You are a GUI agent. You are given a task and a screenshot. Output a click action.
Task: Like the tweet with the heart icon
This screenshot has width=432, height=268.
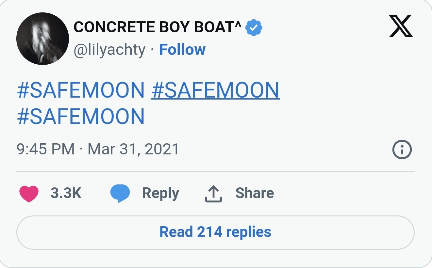click(x=29, y=193)
